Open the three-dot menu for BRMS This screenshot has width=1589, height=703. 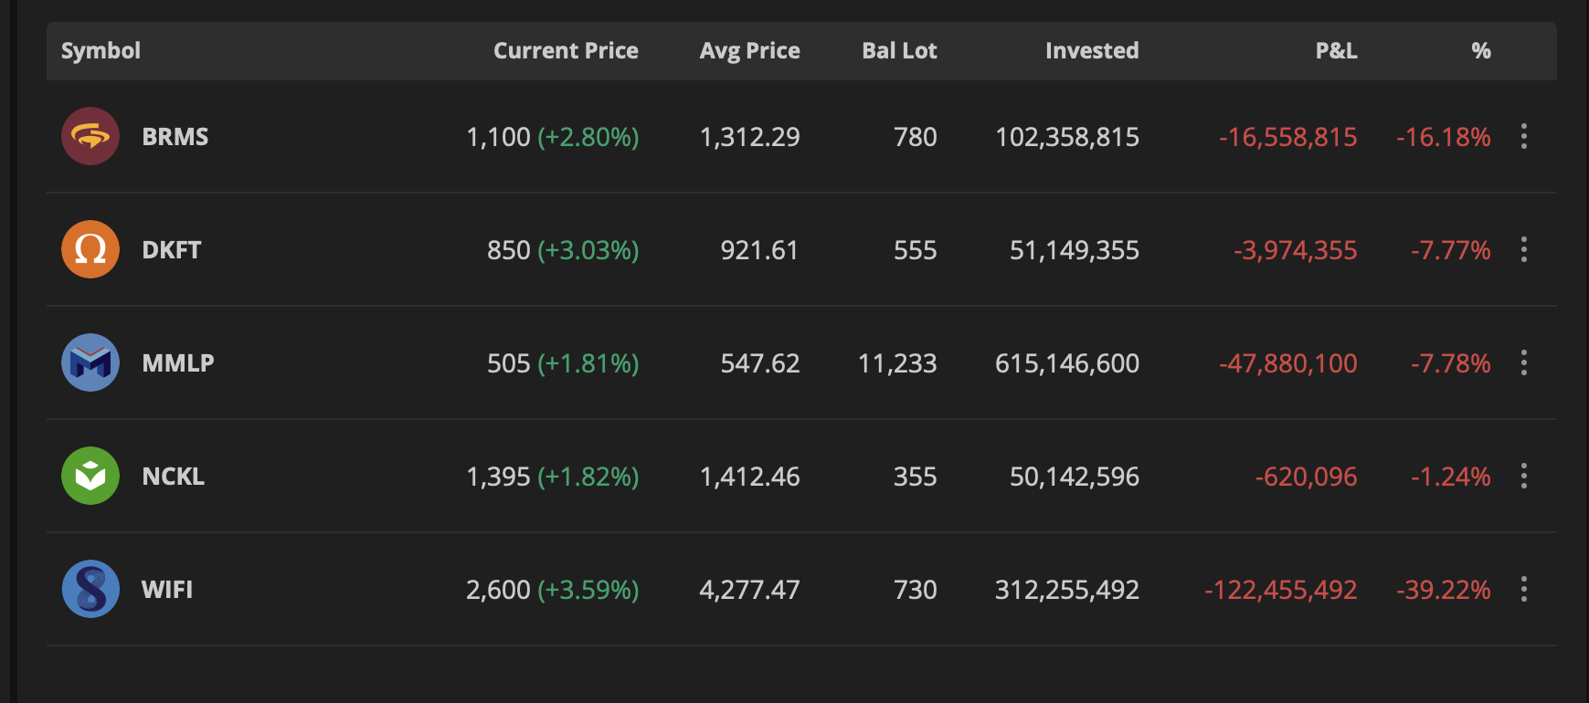(x=1523, y=136)
